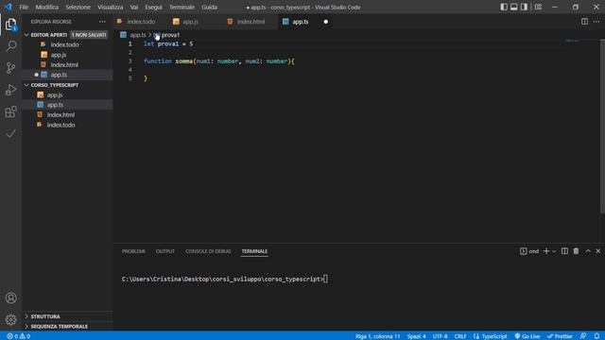This screenshot has width=605, height=340.
Task: Select app.ts in open editors list
Action: pos(59,75)
